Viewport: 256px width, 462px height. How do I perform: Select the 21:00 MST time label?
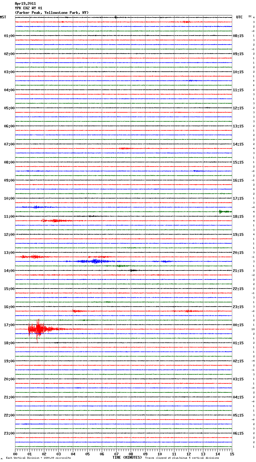pos(9,397)
